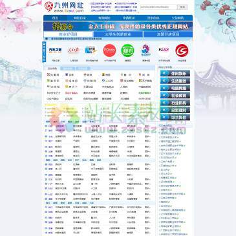Viewport: 236px width, 236px height.
Task: Focus the search input field in header
Action: [158, 7]
